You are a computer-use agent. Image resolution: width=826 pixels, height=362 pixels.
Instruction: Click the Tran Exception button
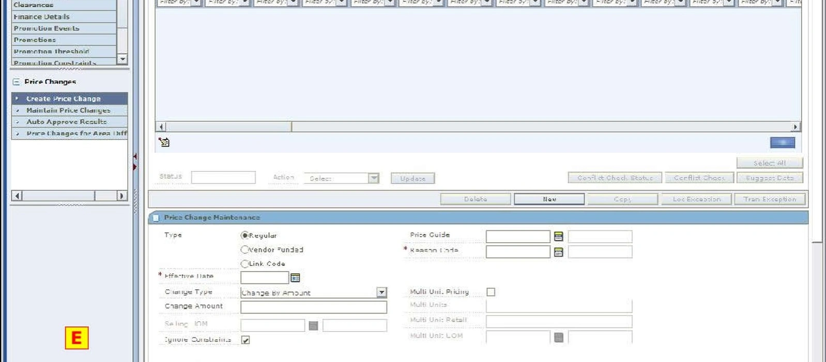click(x=770, y=199)
